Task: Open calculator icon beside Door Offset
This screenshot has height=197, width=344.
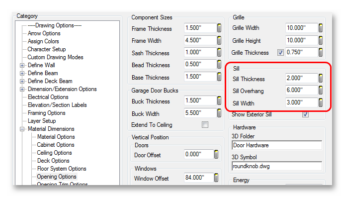Action: [x=216, y=154]
